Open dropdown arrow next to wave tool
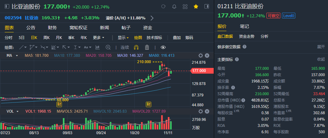 [x=47, y=48]
